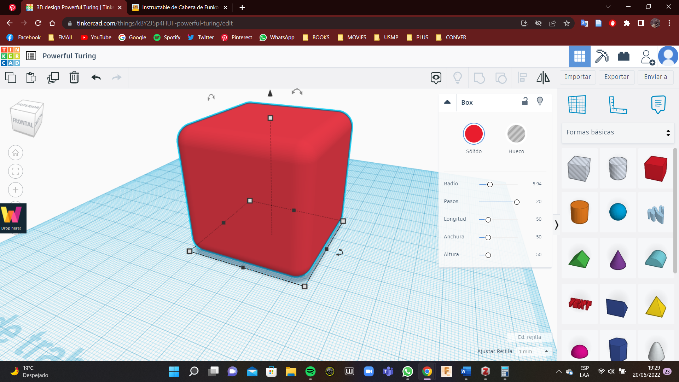
Task: Open the WhatsApp bookmark
Action: tap(277, 37)
